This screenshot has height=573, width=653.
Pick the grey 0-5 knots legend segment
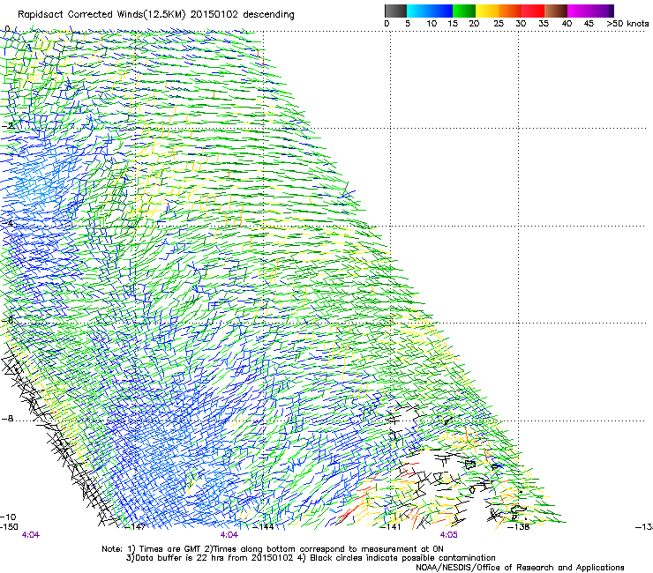395,11
